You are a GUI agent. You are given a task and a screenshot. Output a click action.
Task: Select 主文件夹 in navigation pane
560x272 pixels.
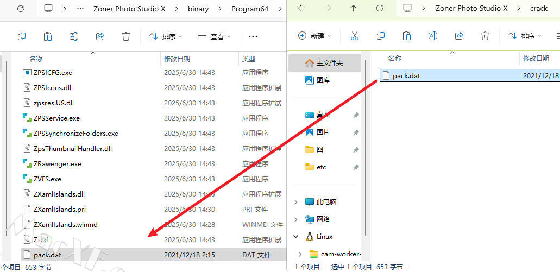(324, 63)
